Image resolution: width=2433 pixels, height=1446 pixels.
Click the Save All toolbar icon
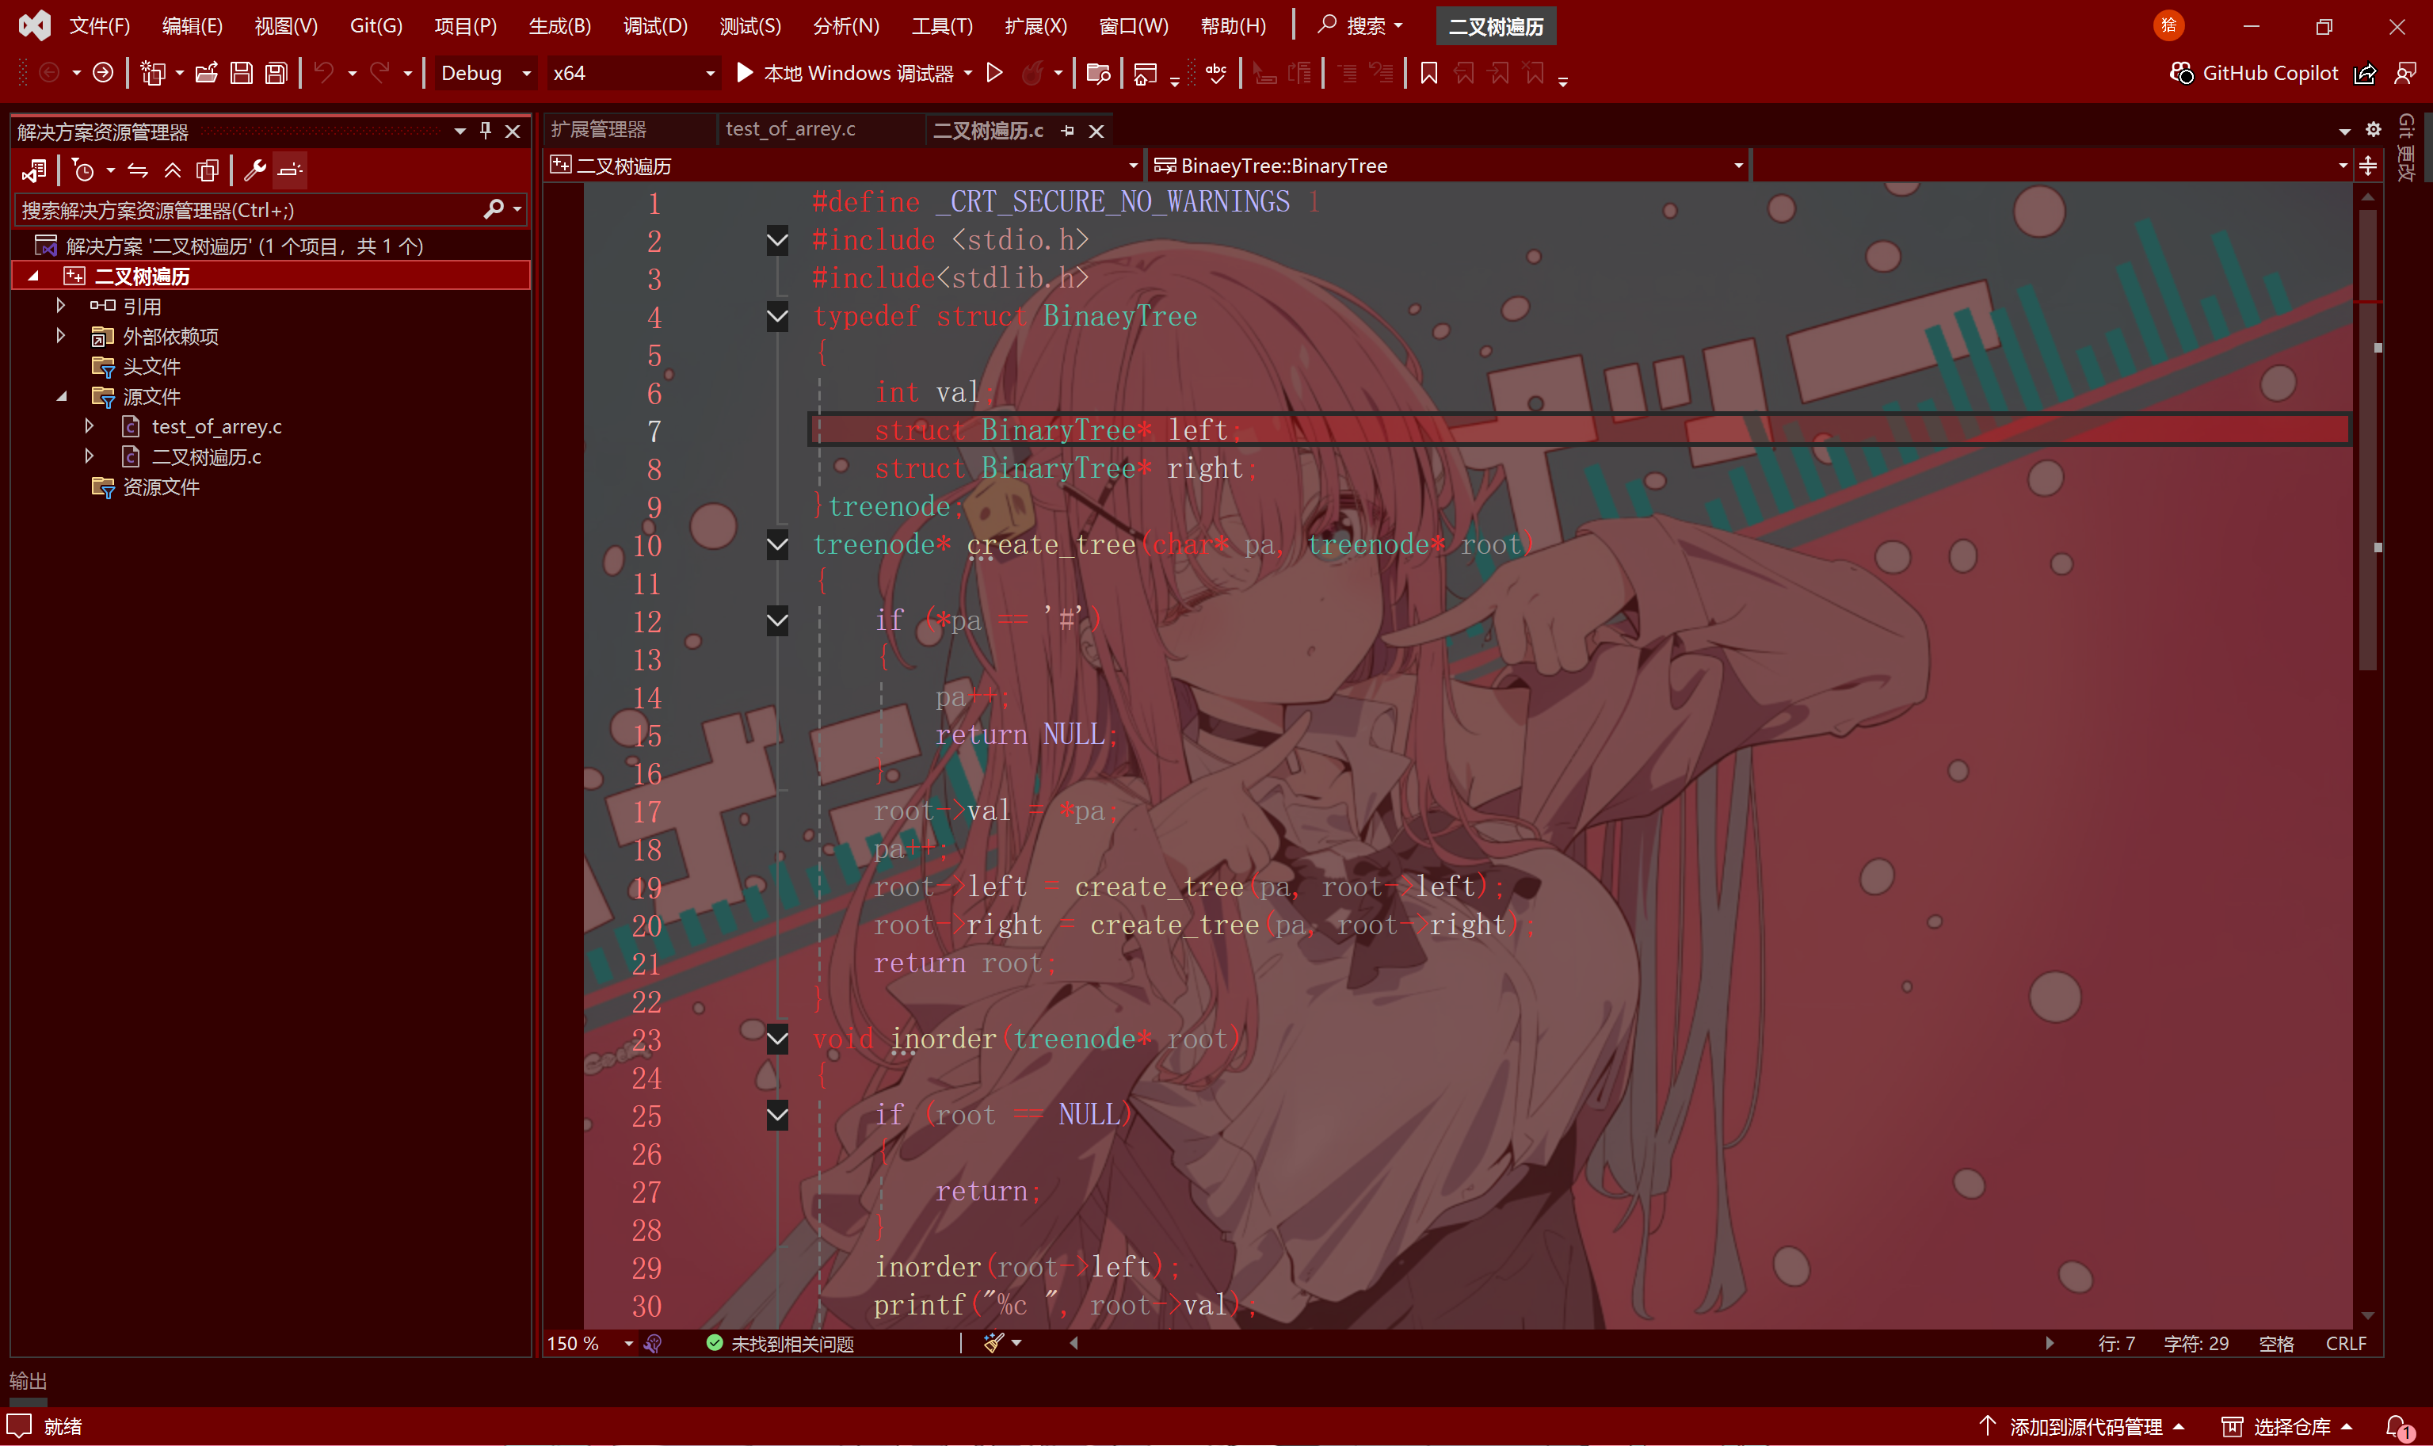pyautogui.click(x=276, y=73)
